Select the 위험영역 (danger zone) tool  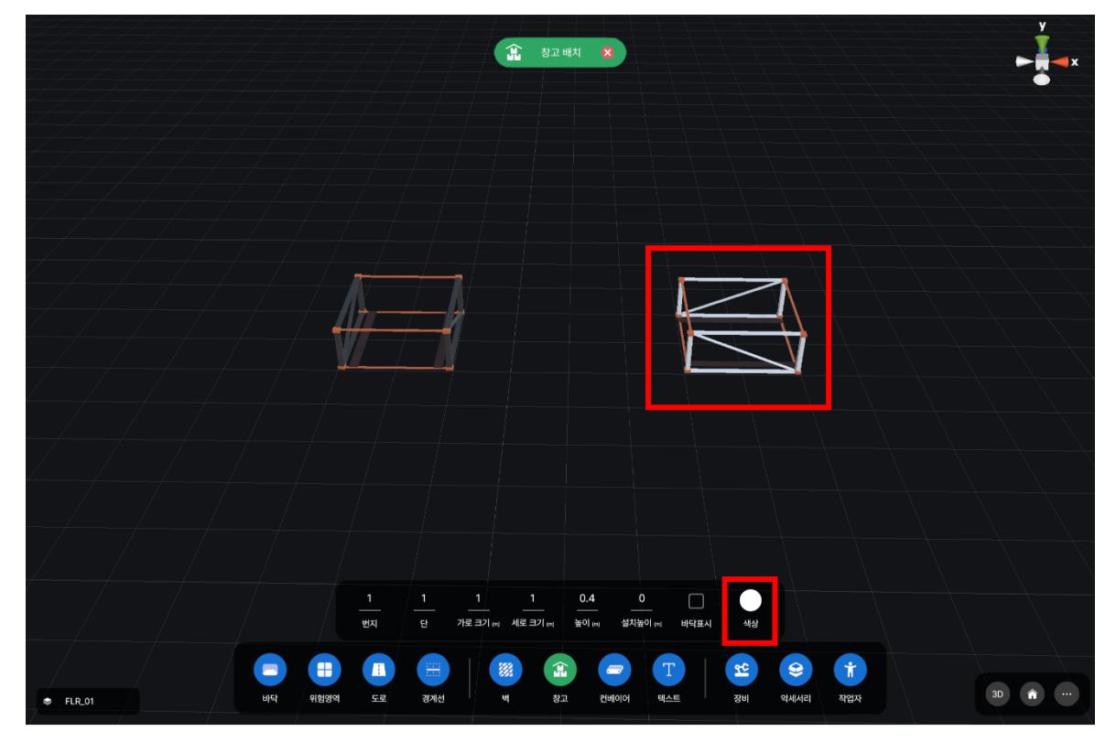pyautogui.click(x=323, y=670)
